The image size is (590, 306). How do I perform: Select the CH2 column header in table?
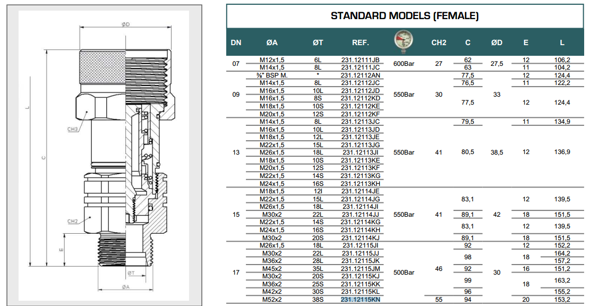point(439,42)
